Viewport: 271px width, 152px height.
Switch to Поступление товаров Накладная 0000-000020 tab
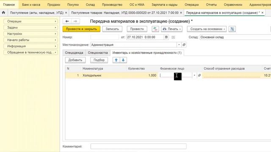[x=125, y=13]
